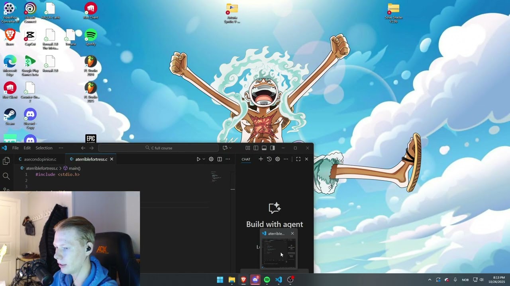
Task: Click the OBS icon in the taskbar
Action: tap(290, 280)
